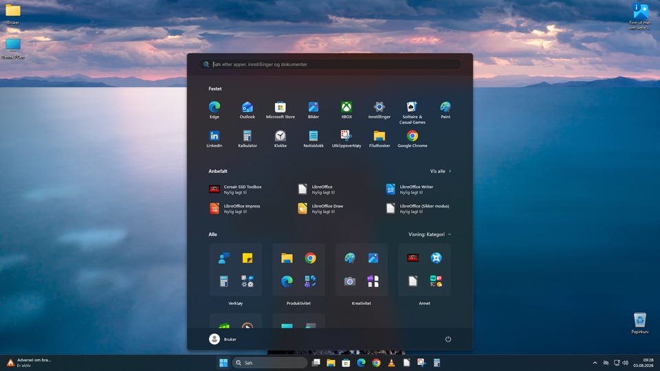Open the Bruker account menu
660x371 pixels.
click(x=223, y=339)
